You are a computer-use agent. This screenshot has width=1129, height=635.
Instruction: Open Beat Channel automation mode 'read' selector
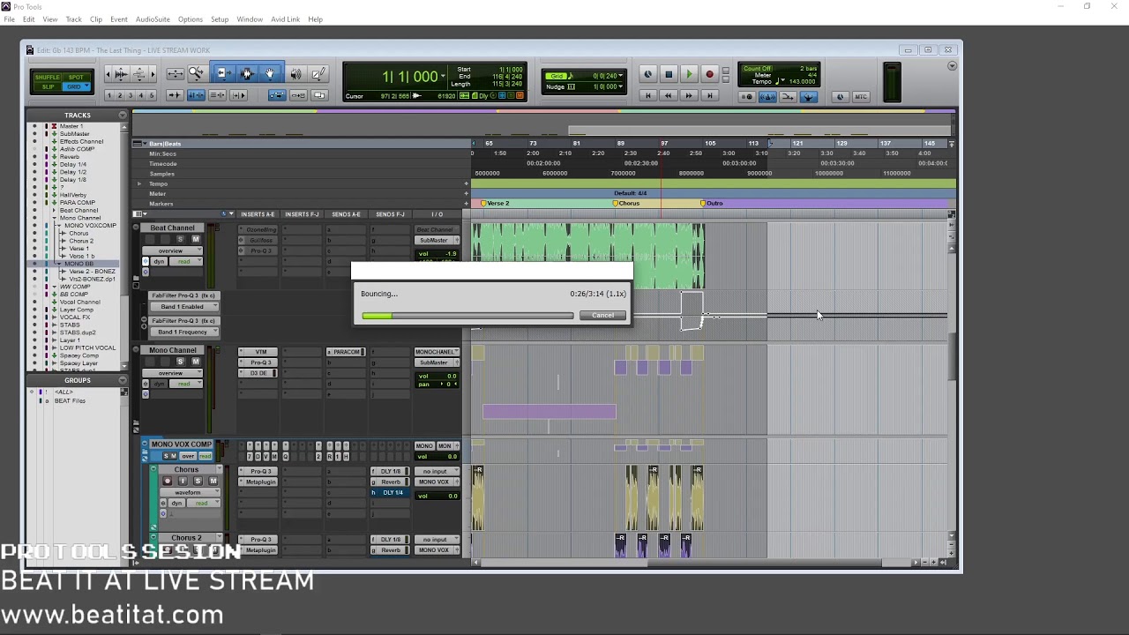coord(185,261)
